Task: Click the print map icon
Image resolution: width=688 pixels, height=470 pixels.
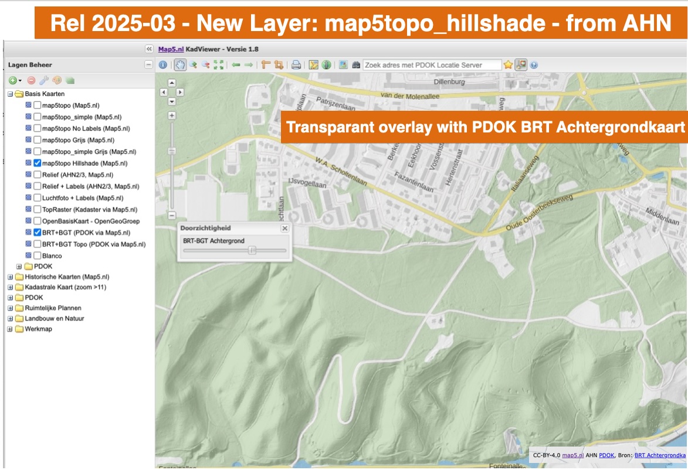Action: [296, 65]
